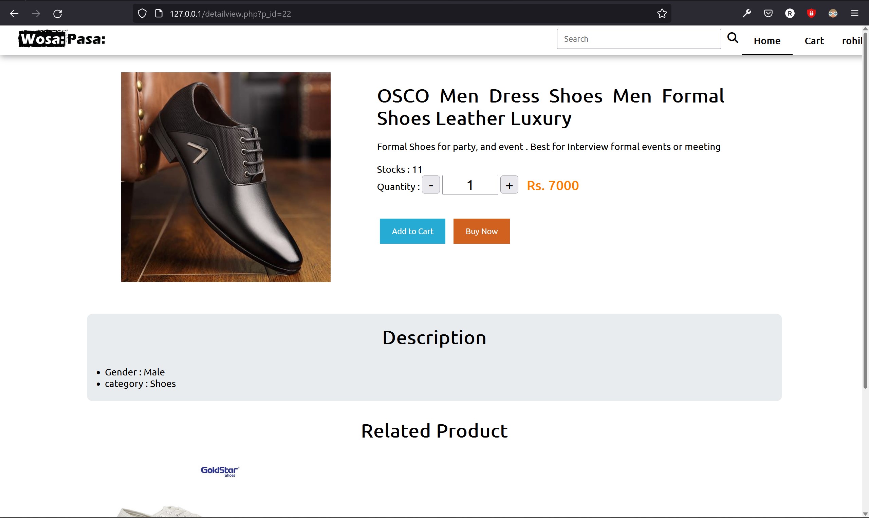The height and width of the screenshot is (518, 869).
Task: Open the wrench developer tools icon
Action: [746, 14]
